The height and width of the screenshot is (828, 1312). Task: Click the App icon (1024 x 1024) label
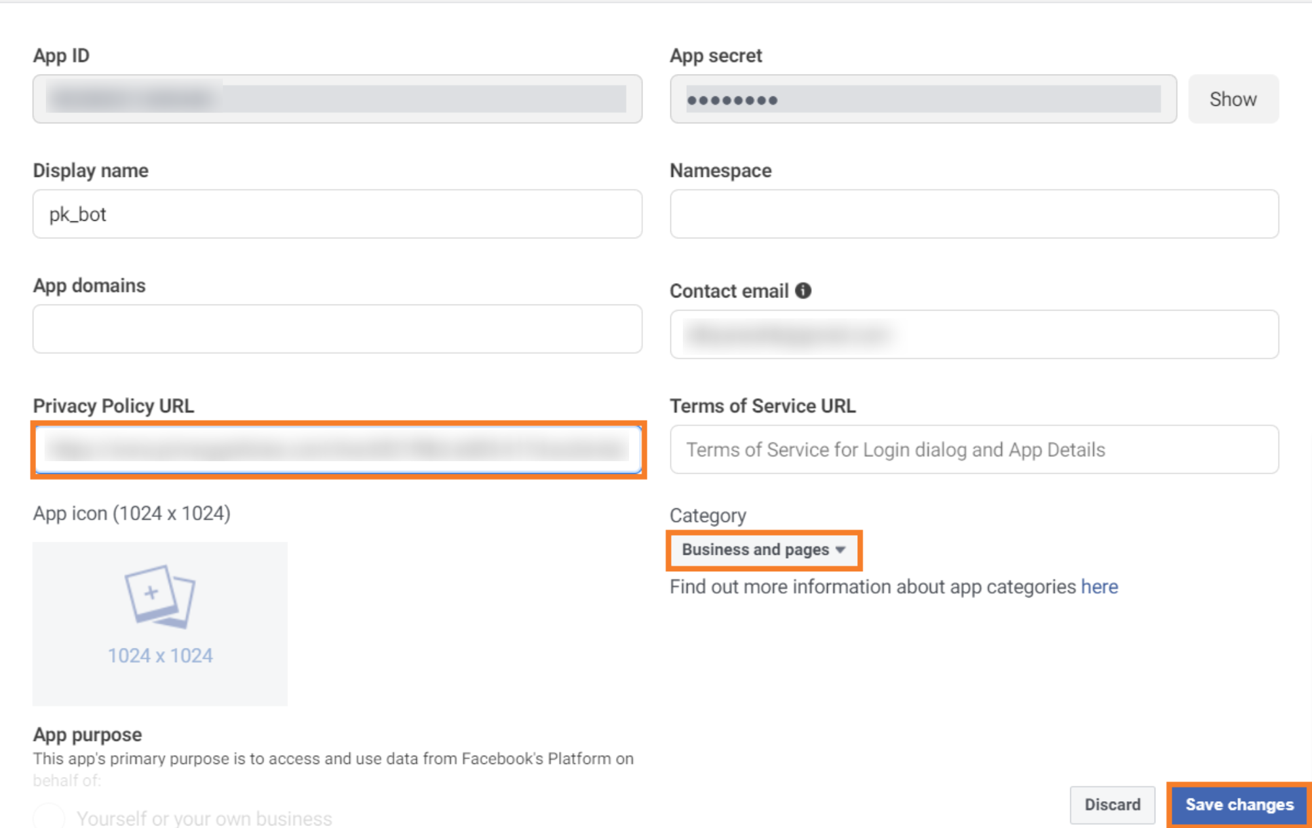coord(132,514)
